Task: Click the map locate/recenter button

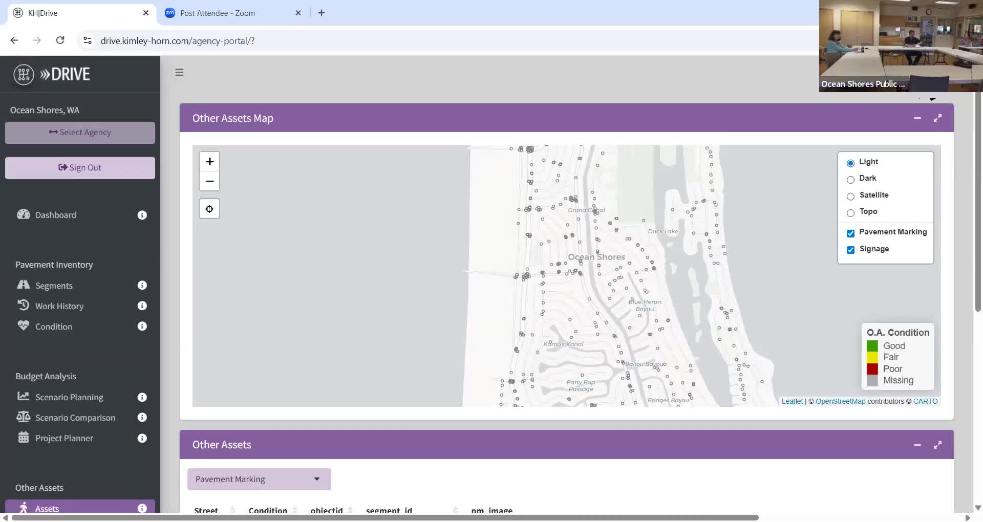Action: [x=209, y=209]
